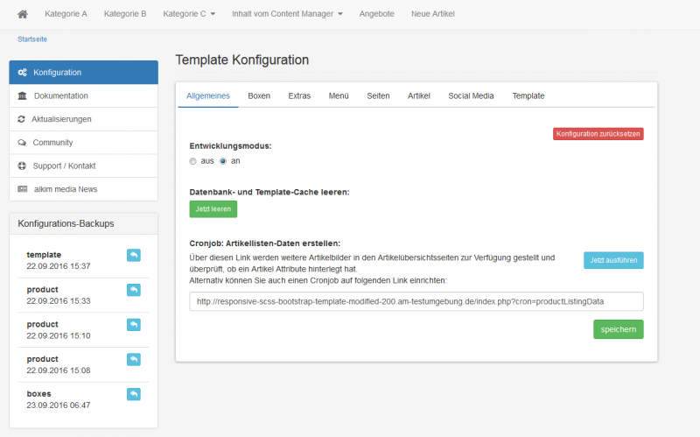Screen dimensions: 700x437
Task: Click the date 22.09.2016 15:10
Action: (59, 335)
